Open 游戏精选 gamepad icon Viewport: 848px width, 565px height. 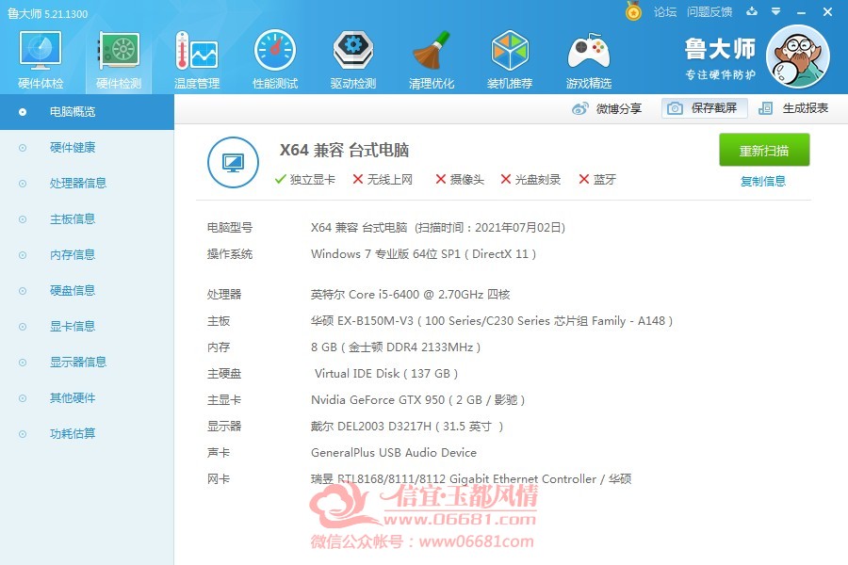click(x=588, y=59)
